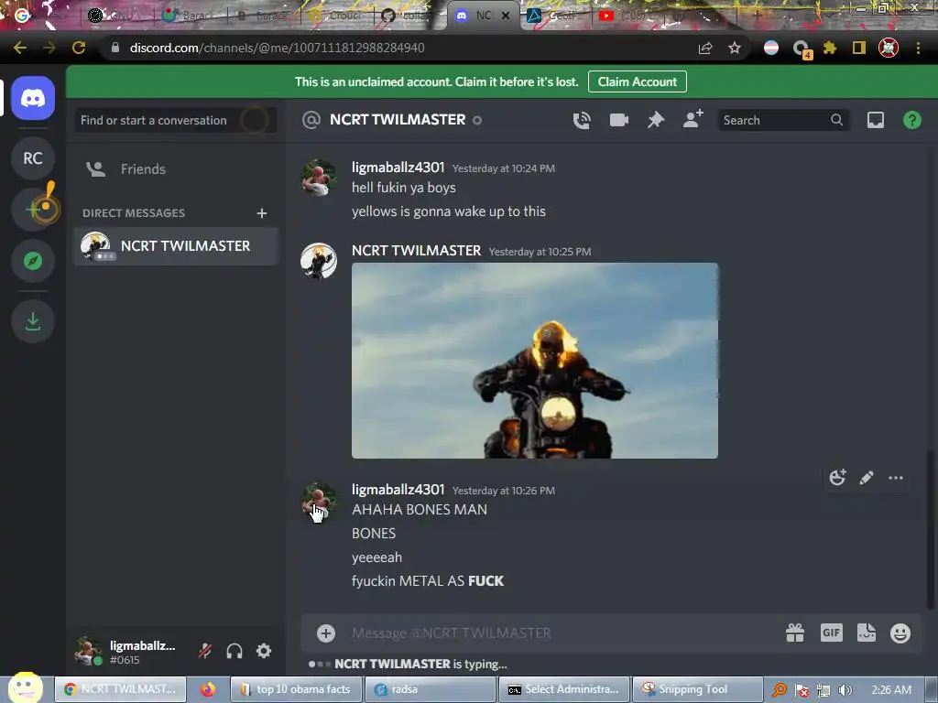Open the sticker picker

point(867,633)
